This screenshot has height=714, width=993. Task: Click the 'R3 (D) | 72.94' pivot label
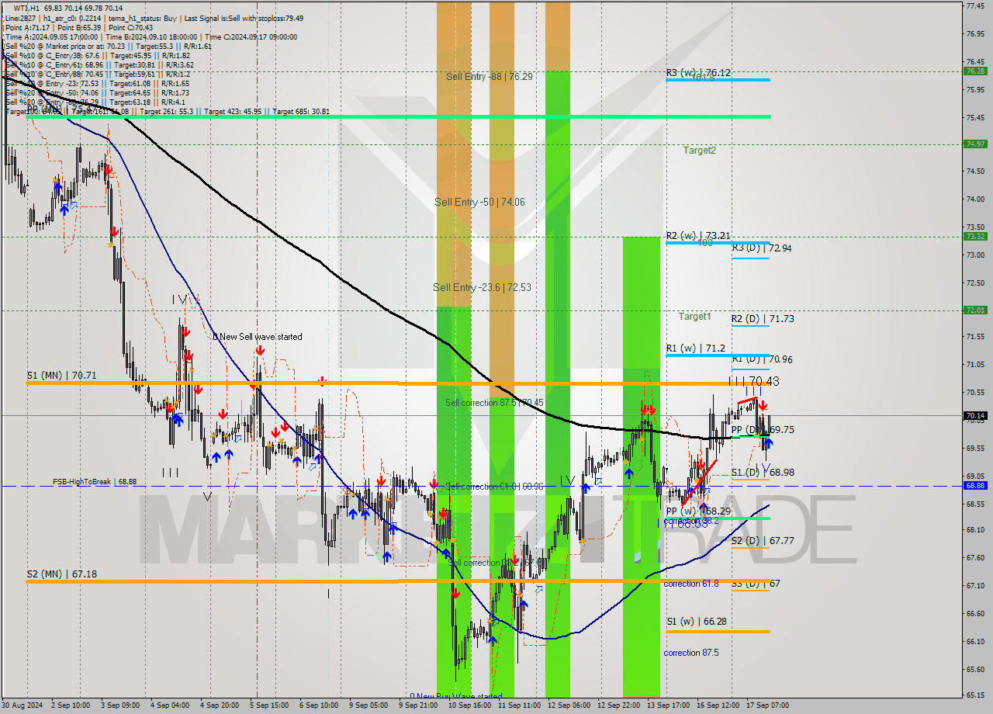[762, 248]
